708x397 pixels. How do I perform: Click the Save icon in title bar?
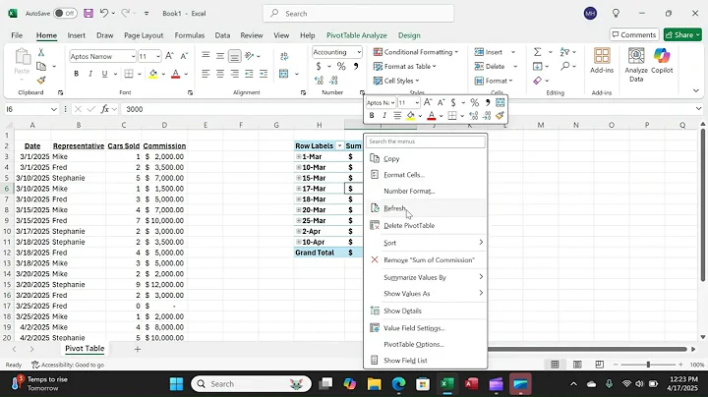pyautogui.click(x=88, y=14)
